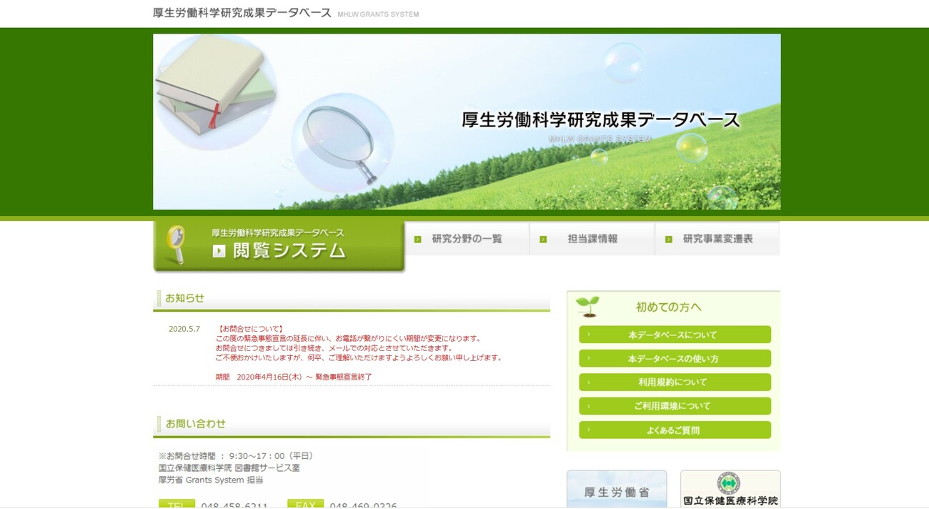Click the play arrow icon left of 閲覧システム
Screen dimensions: 929x509
click(x=219, y=251)
